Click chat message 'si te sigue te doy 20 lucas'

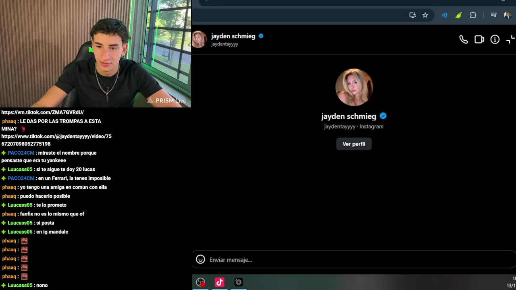click(66, 170)
